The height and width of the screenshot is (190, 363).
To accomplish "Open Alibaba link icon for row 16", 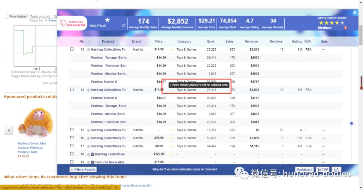I will [x=171, y=138].
